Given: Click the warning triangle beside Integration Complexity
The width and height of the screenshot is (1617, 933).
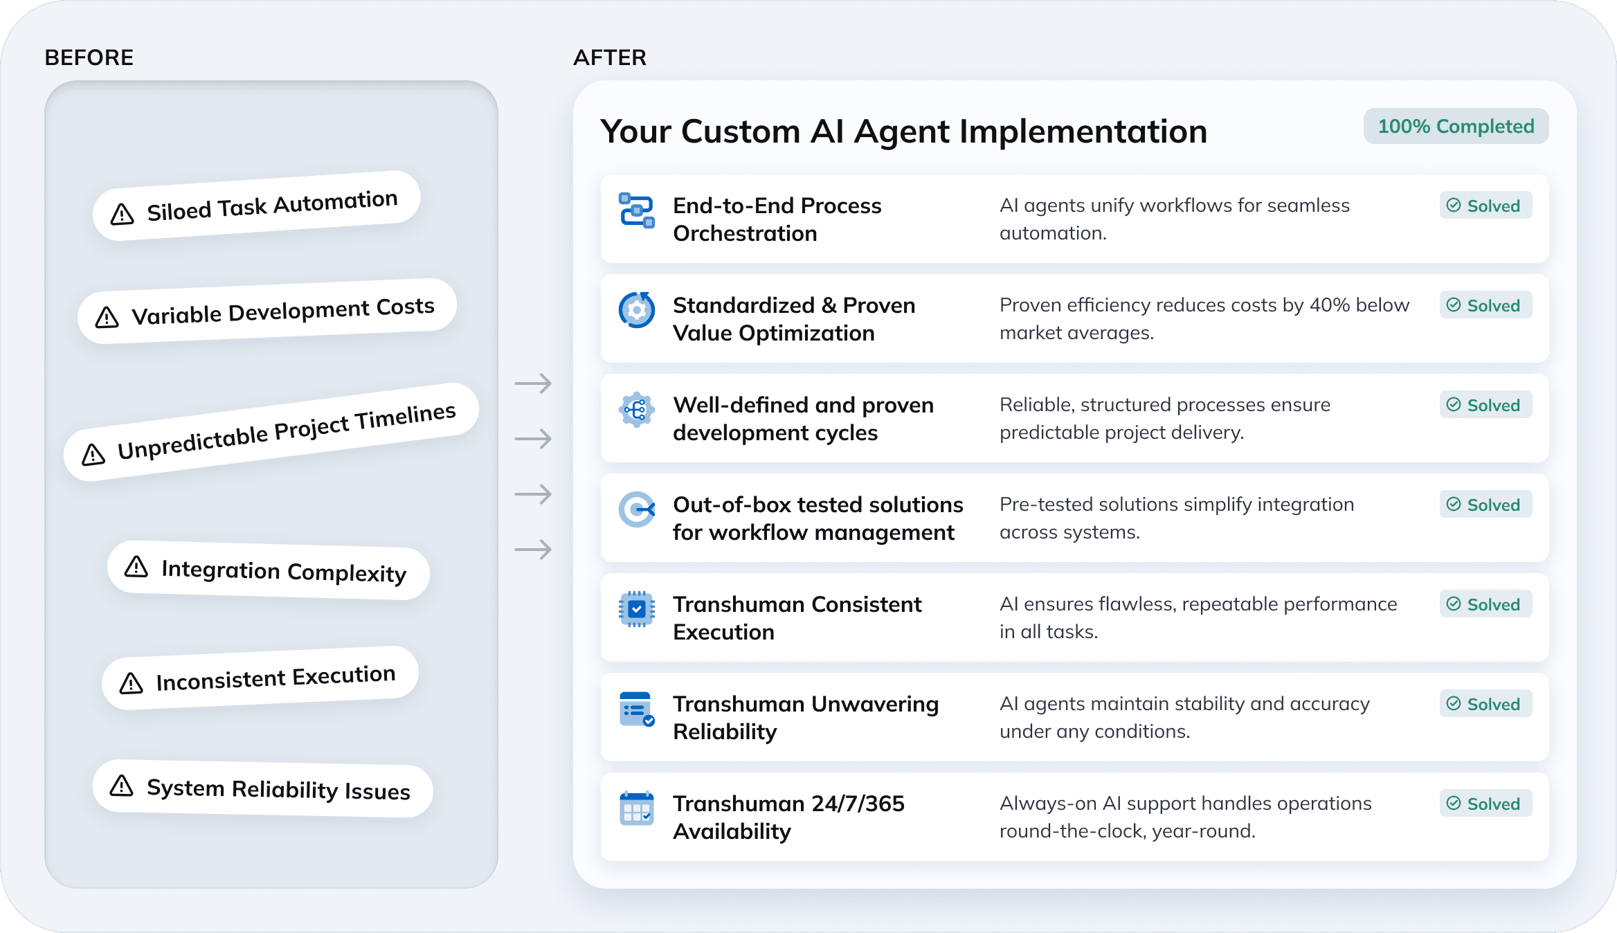Looking at the screenshot, I should coord(136,567).
